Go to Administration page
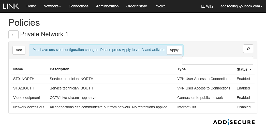The image size is (266, 131). click(107, 6)
